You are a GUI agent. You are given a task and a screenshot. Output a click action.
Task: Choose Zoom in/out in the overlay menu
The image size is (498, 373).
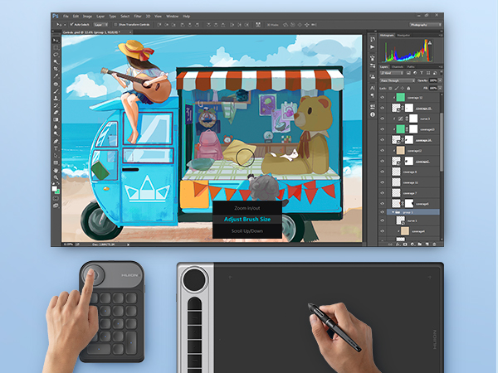tap(247, 208)
